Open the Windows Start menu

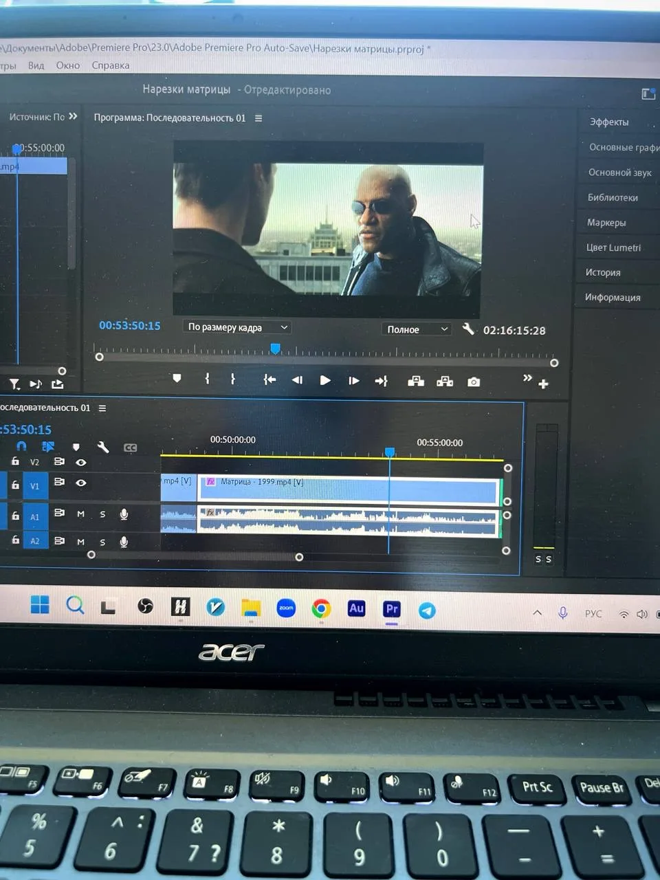coord(40,604)
